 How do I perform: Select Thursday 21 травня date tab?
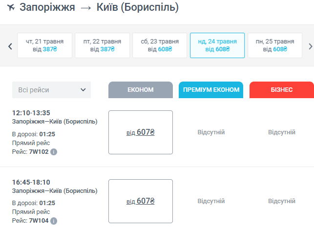click(44, 45)
